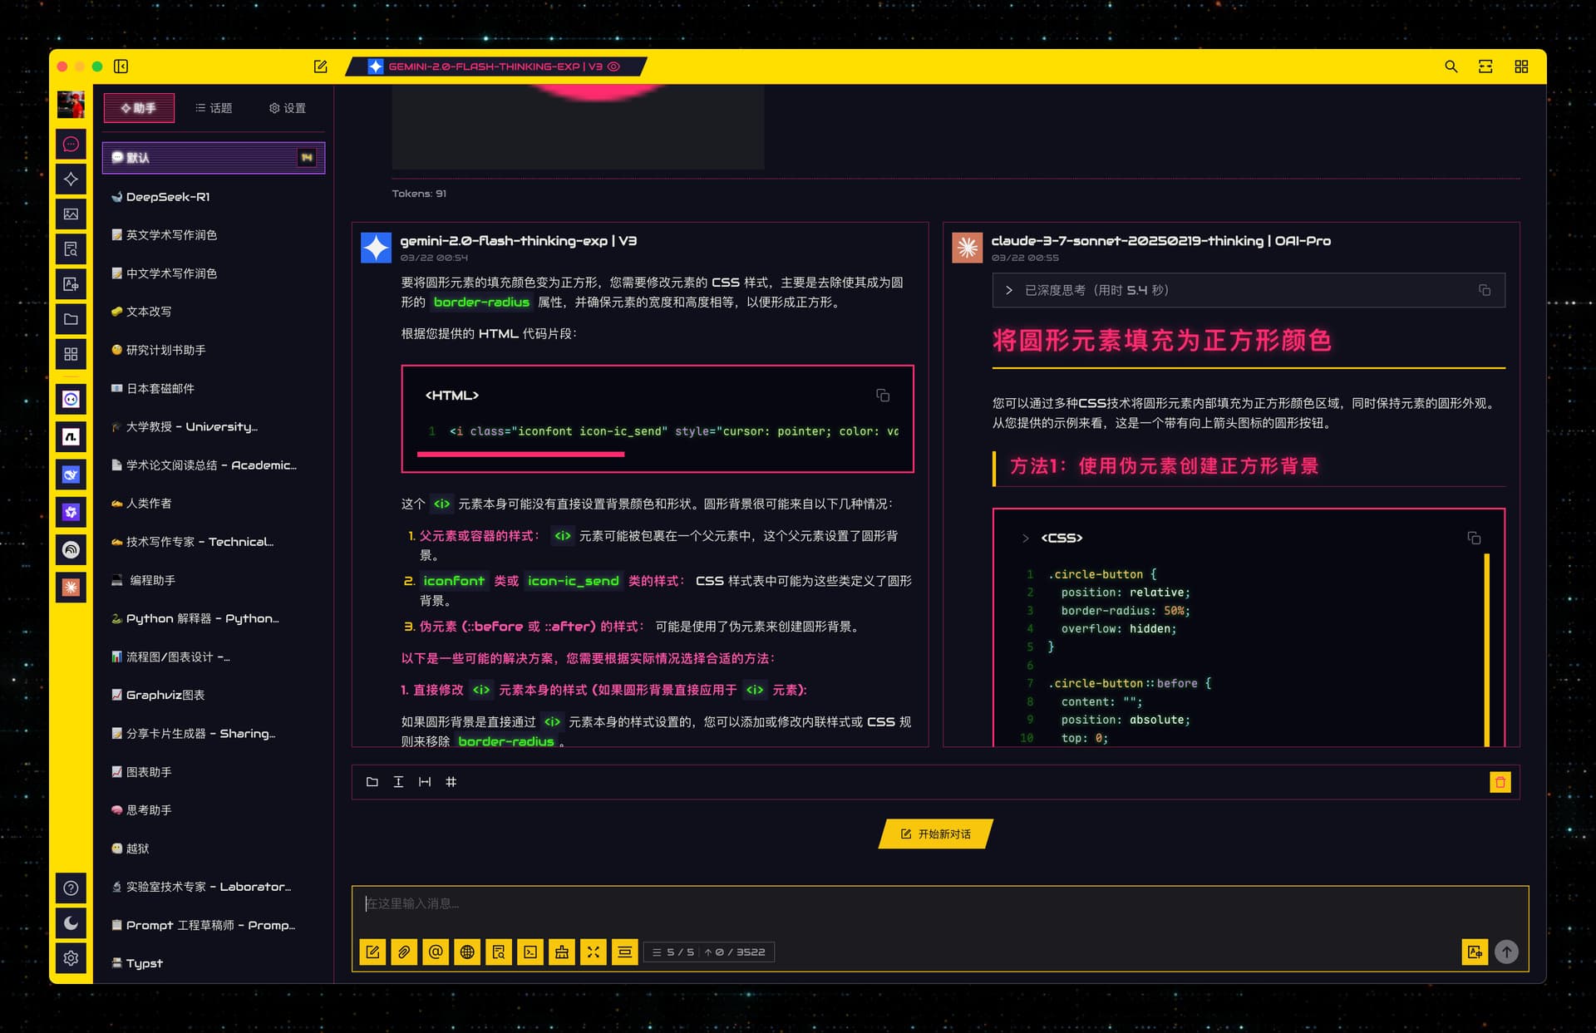
Task: Expand the deep thinking section
Action: pyautogui.click(x=1249, y=290)
